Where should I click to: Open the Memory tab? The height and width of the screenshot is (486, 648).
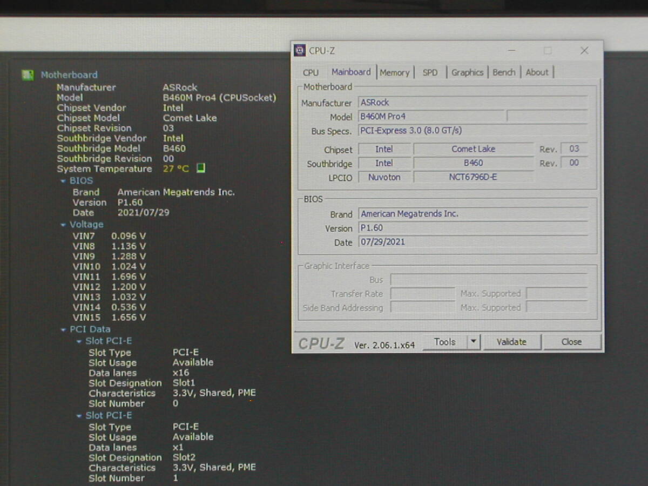pos(395,72)
